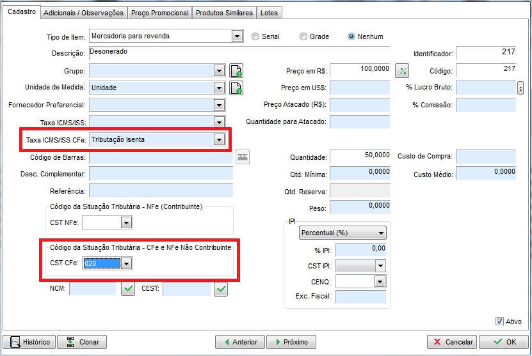Screen dimensions: 532x356
Task: Expand the Tipo de Item dropdown
Action: coord(237,36)
